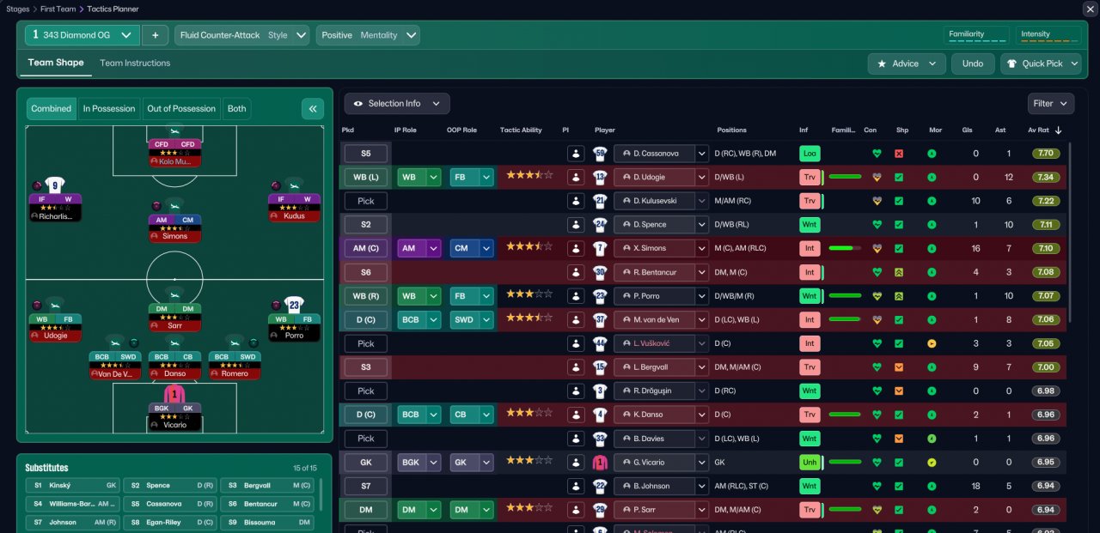Click GK picked position button for Vicario
Image resolution: width=1100 pixels, height=533 pixels.
(x=366, y=462)
